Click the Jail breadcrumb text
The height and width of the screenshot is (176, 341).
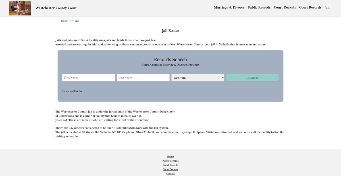77,21
